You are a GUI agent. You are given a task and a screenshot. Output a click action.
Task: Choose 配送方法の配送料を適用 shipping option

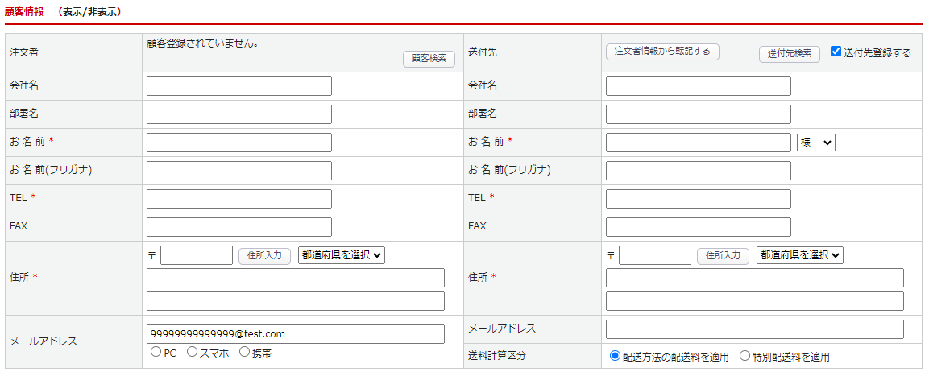point(616,356)
